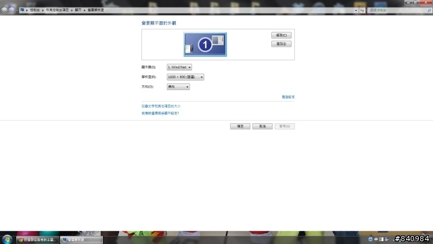Switch to the Chrome taskbar window

(x=37, y=240)
